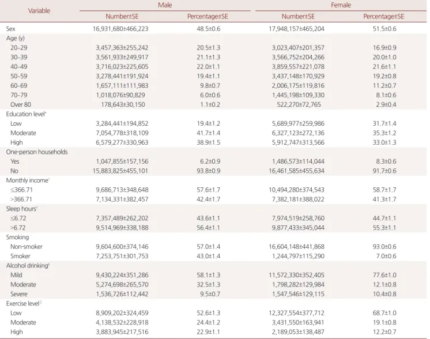
Task: Click the cell '9,877,433±345,044'
Action: (298, 228)
